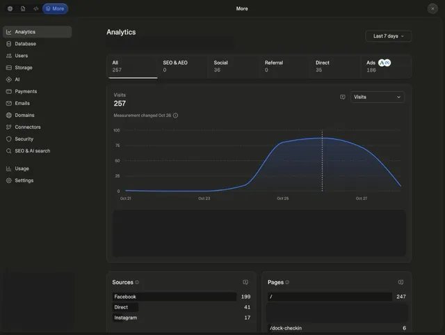Click the Google Ads and Meta logos badge
The width and height of the screenshot is (445, 335).
(385, 63)
